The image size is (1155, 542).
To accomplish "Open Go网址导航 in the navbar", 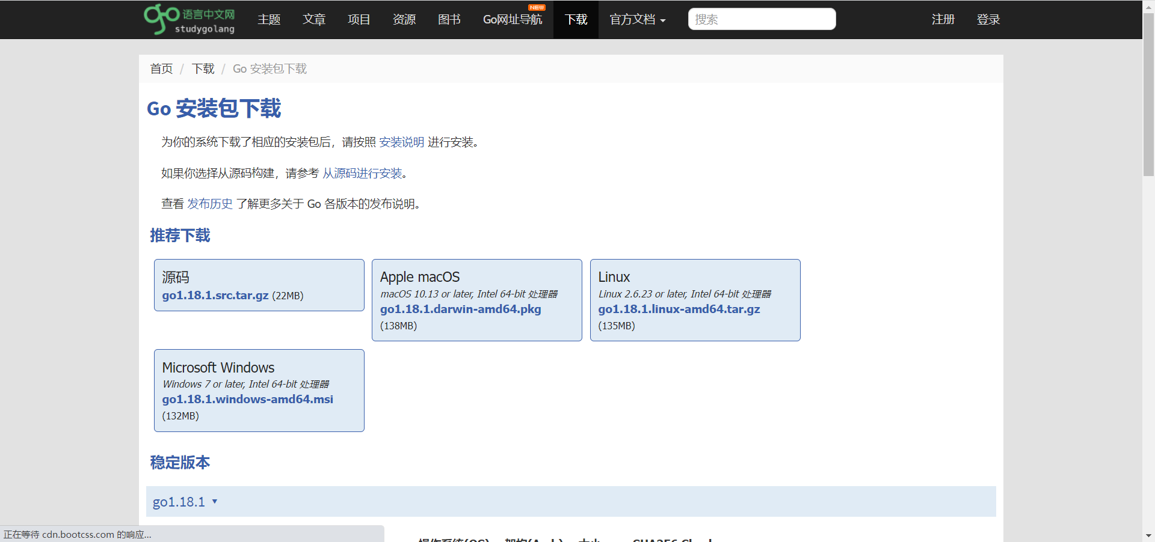I will tap(513, 19).
